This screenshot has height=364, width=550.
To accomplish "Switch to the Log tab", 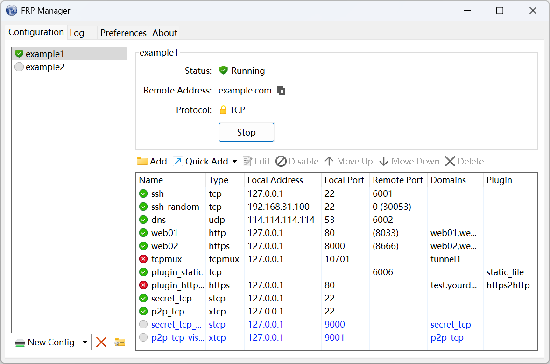I will click(77, 33).
